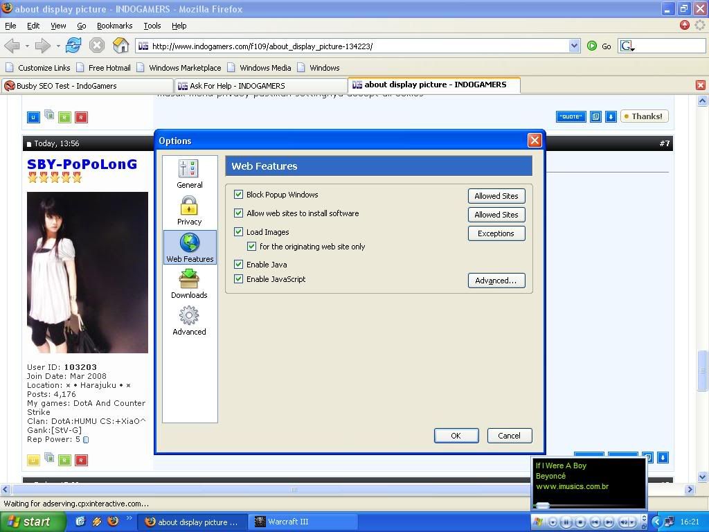Mute the media player toolbar volume

[x=624, y=522]
